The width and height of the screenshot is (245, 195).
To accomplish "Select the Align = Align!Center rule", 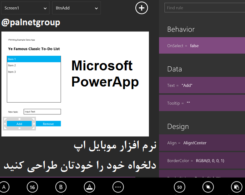I will pos(202,143).
